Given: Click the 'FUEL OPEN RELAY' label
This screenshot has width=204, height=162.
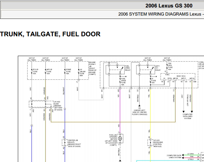Looking at the screenshot, I should click(x=128, y=68).
